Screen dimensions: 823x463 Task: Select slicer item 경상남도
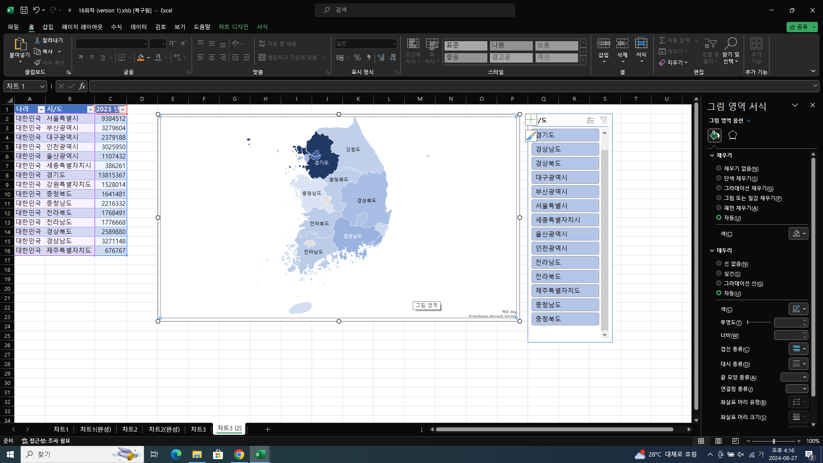pos(565,149)
